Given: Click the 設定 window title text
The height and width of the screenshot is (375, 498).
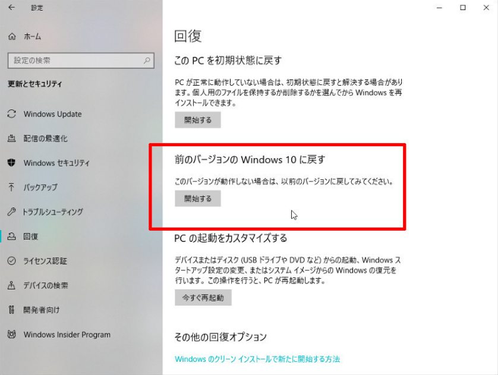Looking at the screenshot, I should (x=37, y=8).
